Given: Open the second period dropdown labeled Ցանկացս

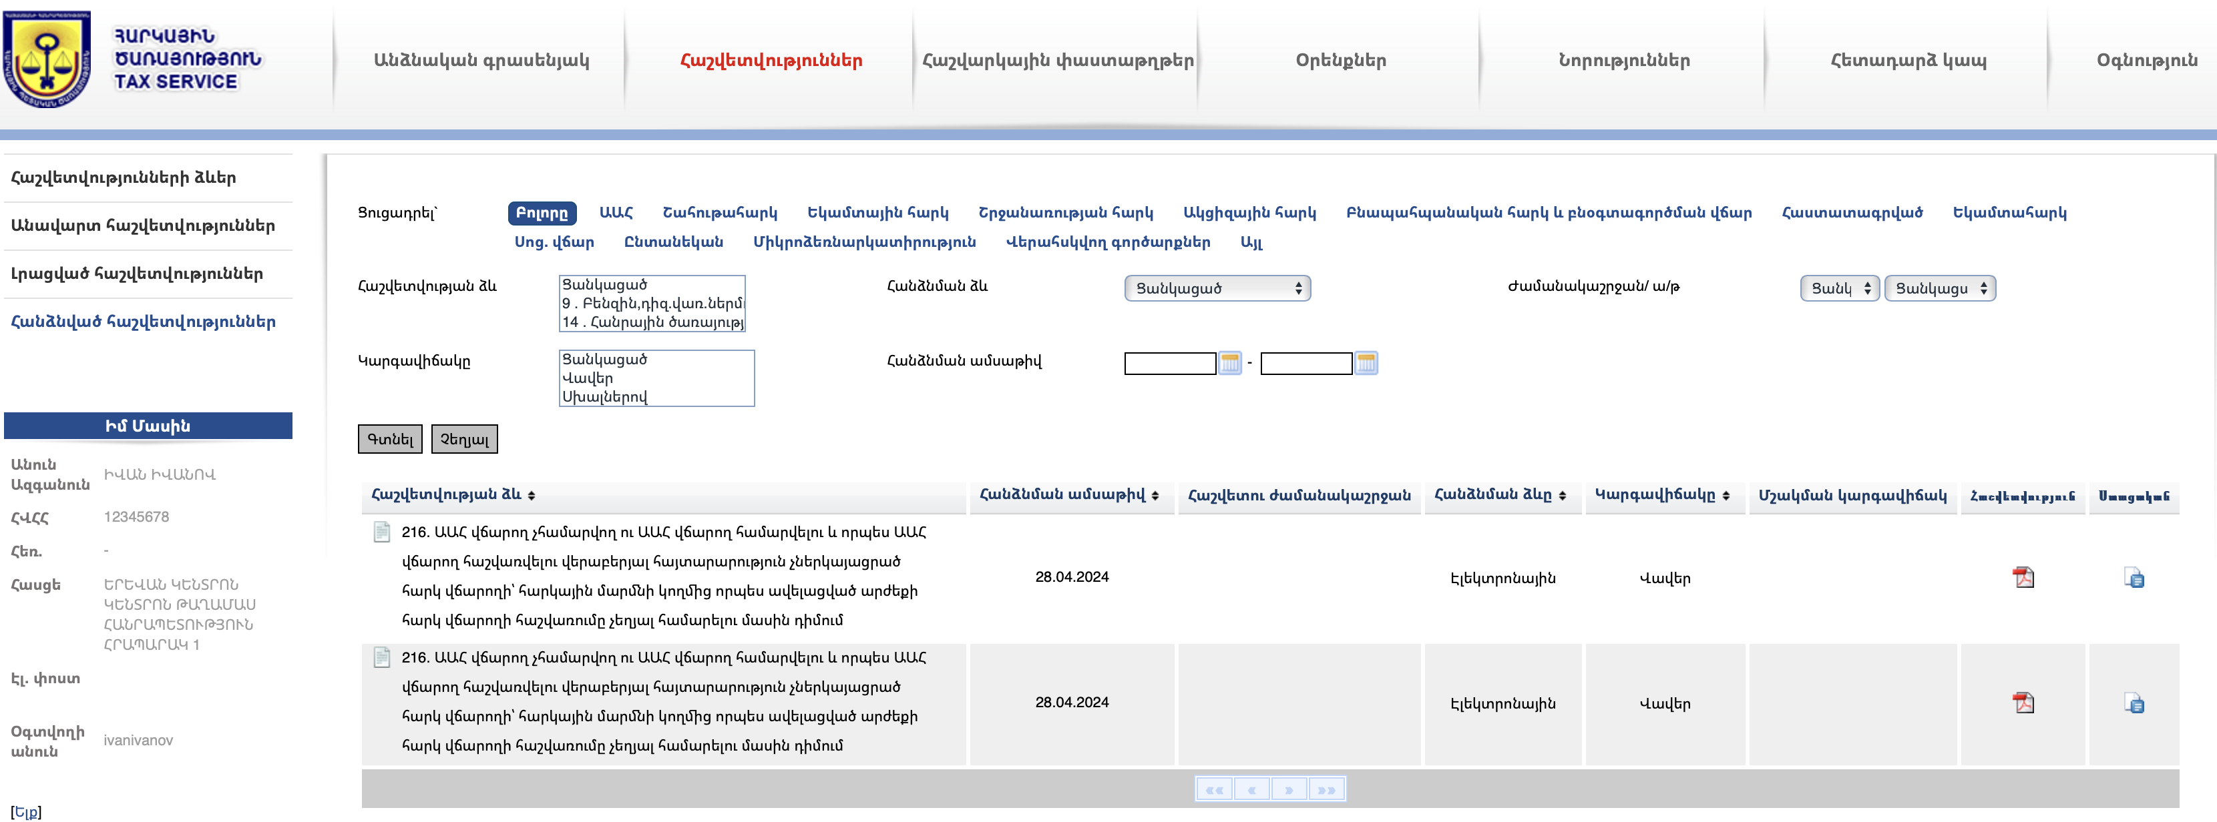Looking at the screenshot, I should click(1941, 288).
